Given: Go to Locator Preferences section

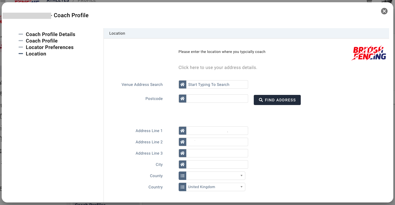Looking at the screenshot, I should (50, 47).
